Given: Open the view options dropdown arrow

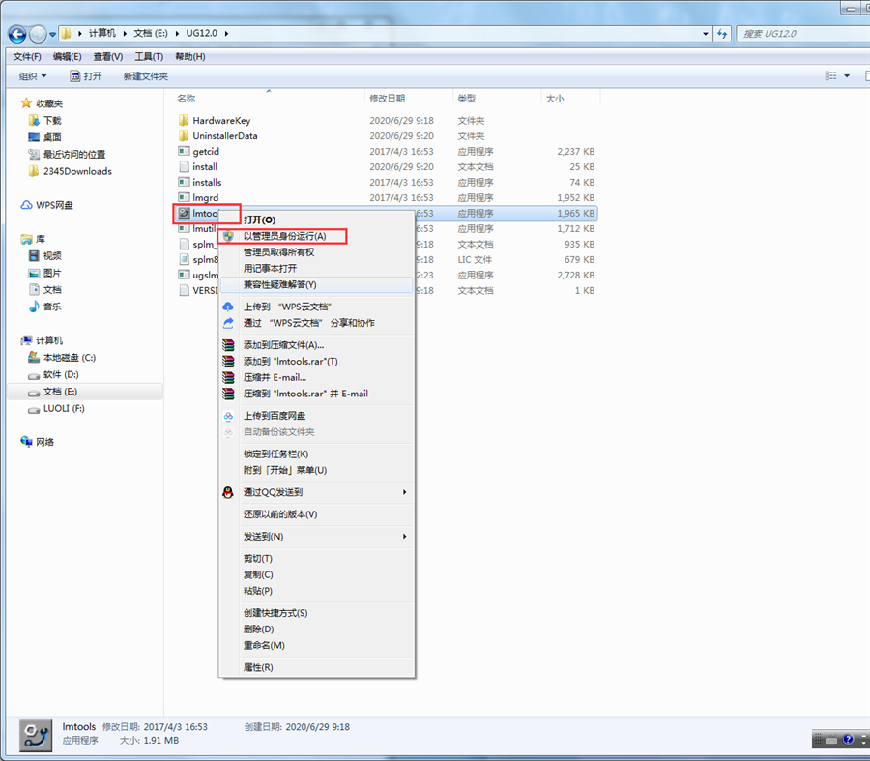Looking at the screenshot, I should click(847, 76).
